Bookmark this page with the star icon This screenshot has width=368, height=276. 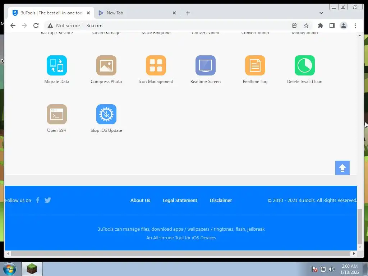point(306,26)
